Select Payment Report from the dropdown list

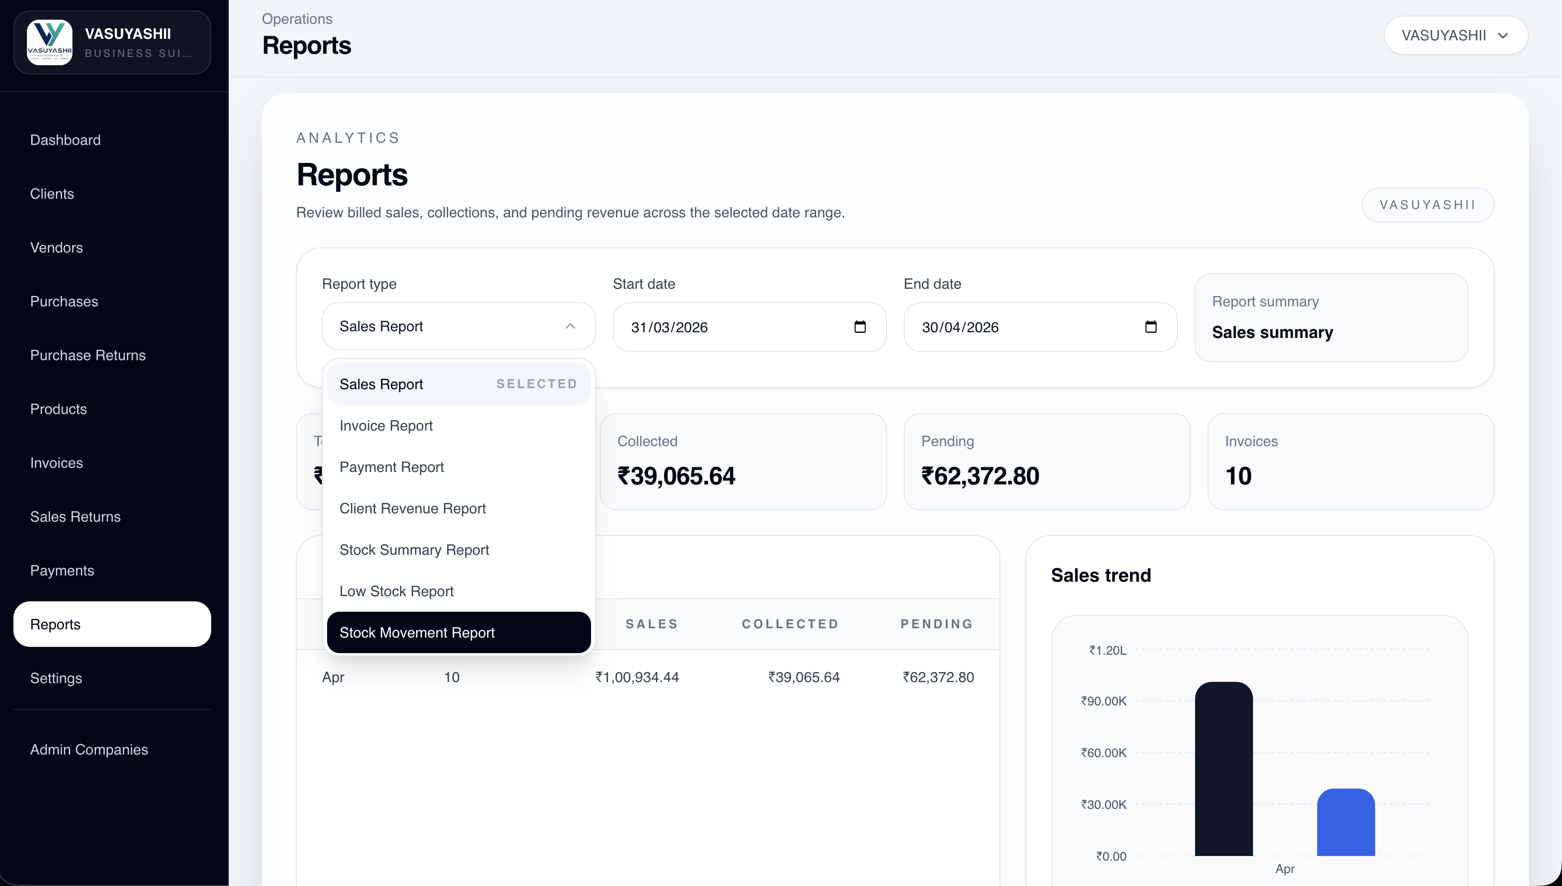click(458, 467)
